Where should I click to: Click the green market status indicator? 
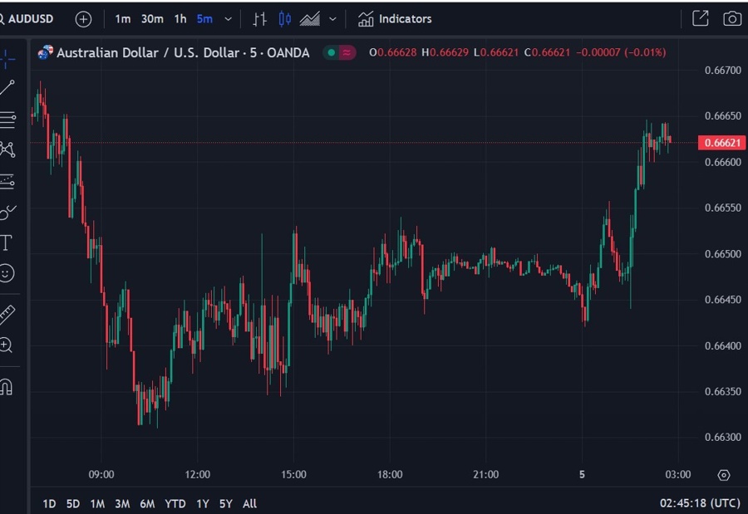coord(331,52)
